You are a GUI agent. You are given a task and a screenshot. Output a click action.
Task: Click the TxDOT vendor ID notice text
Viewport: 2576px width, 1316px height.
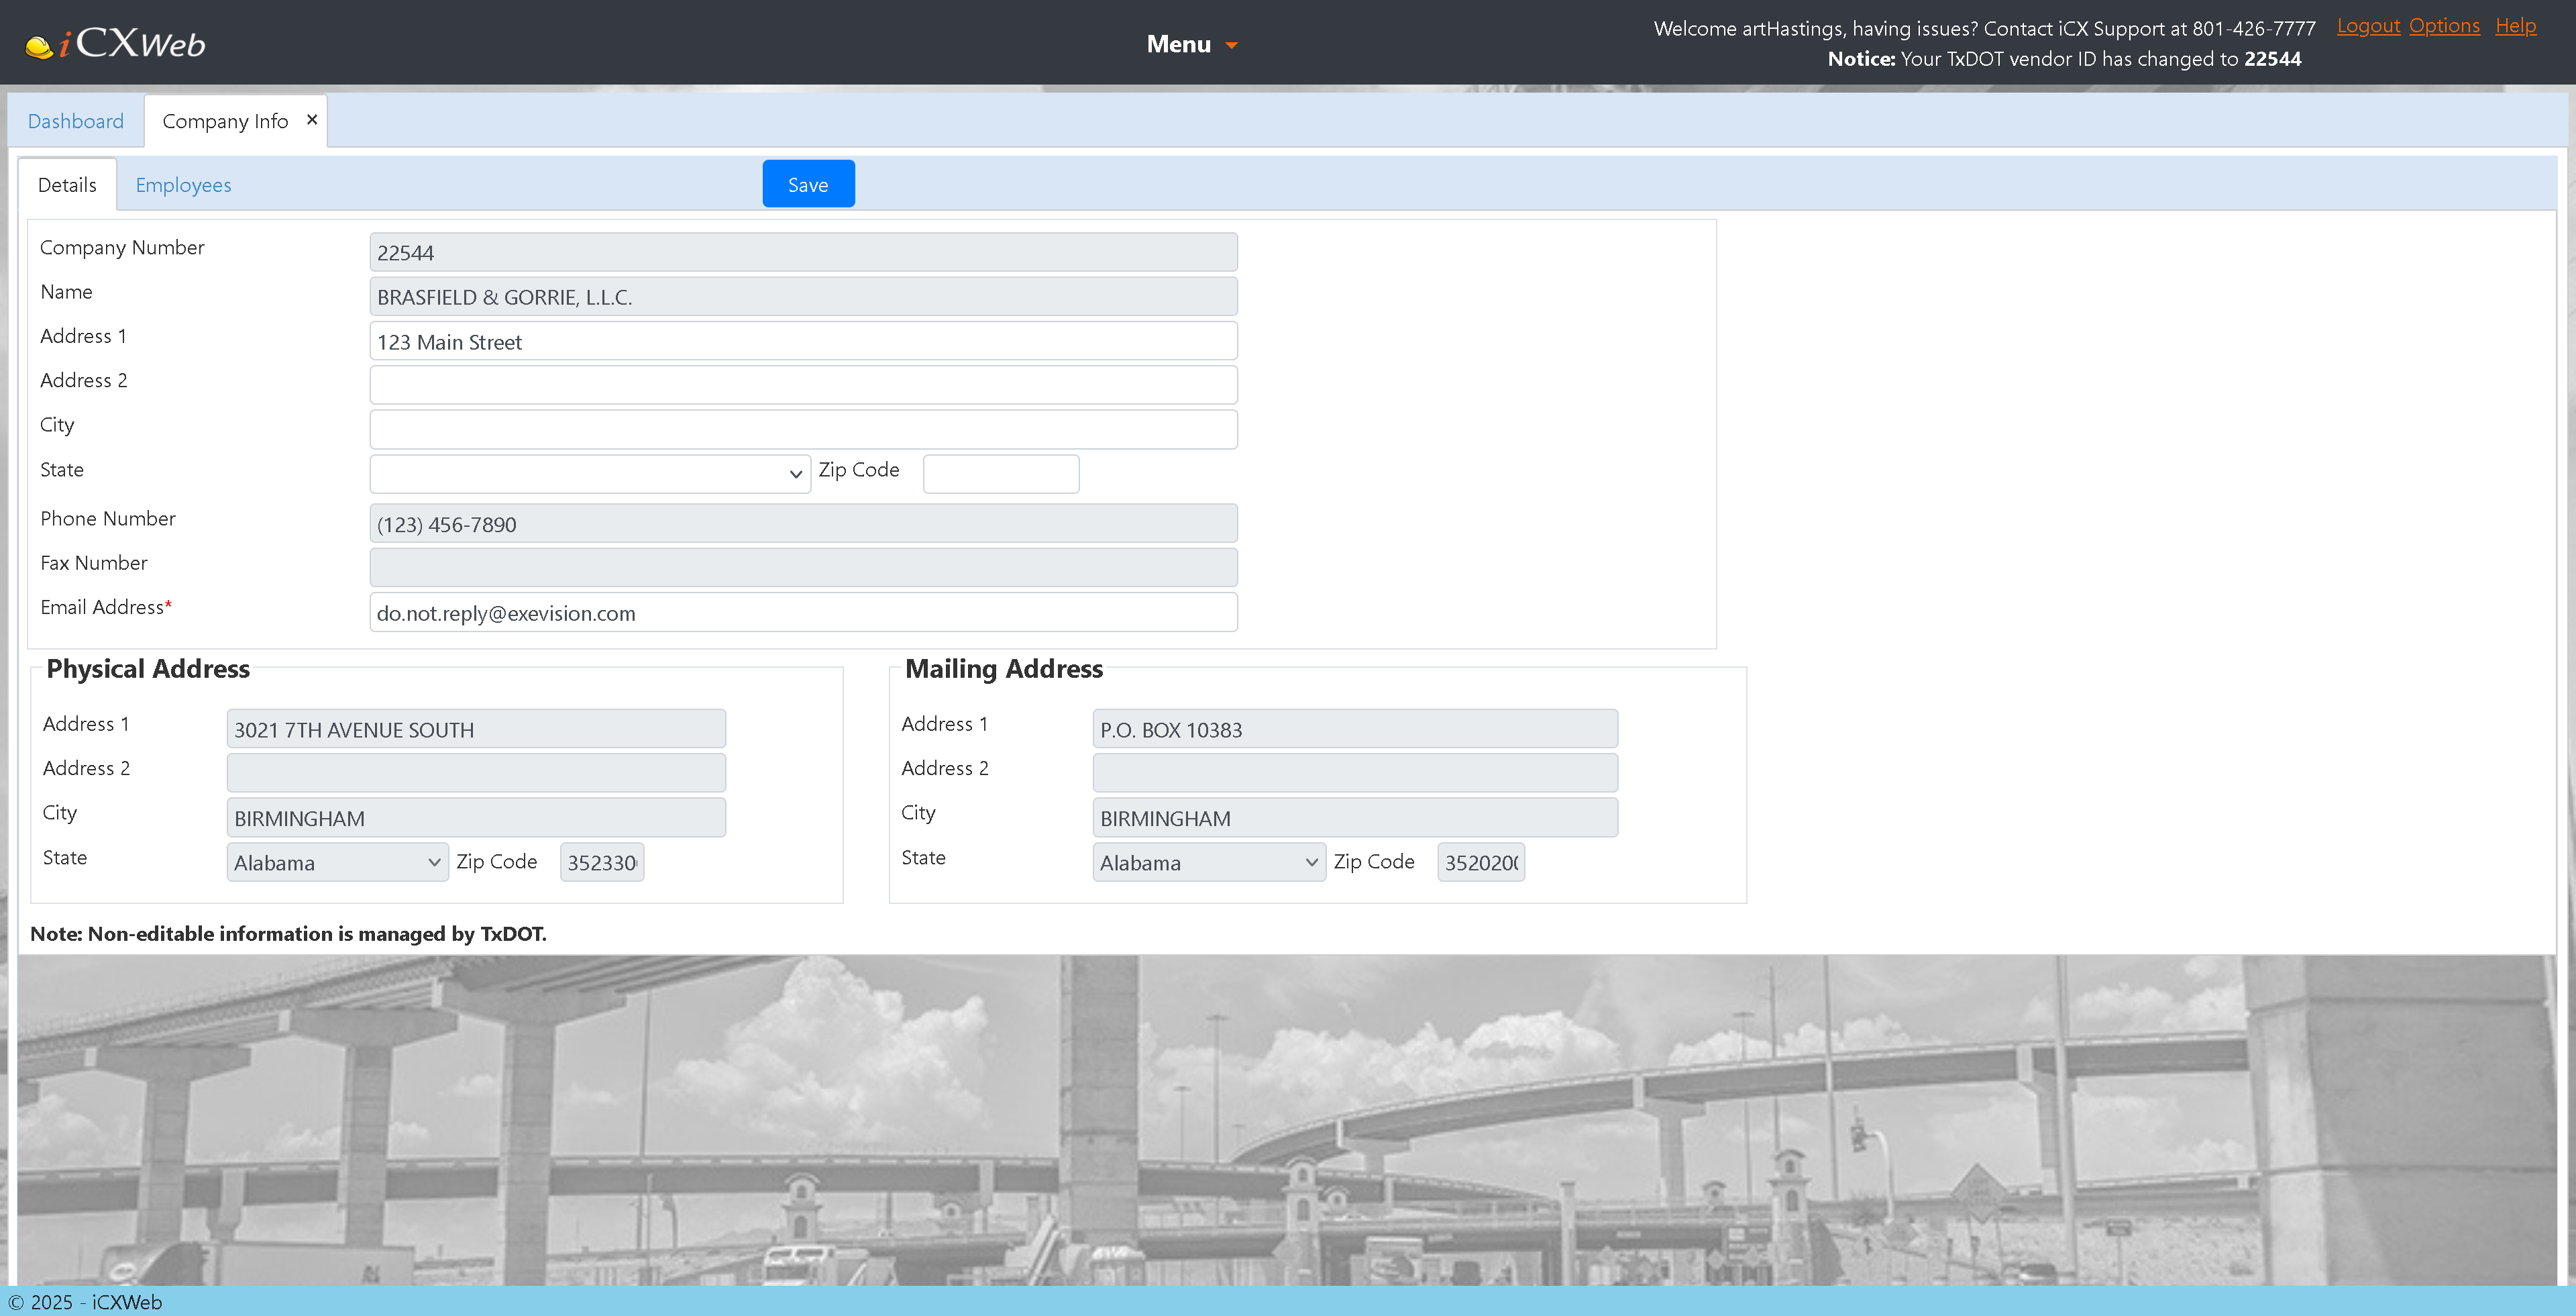click(x=2064, y=59)
